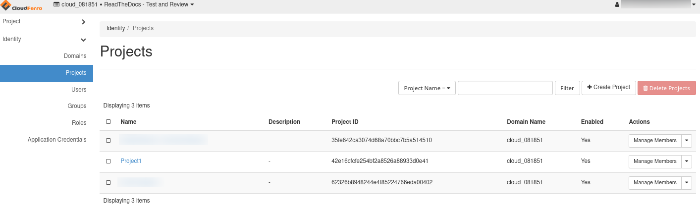Click the Create Project button
This screenshot has width=700, height=212.
point(609,88)
